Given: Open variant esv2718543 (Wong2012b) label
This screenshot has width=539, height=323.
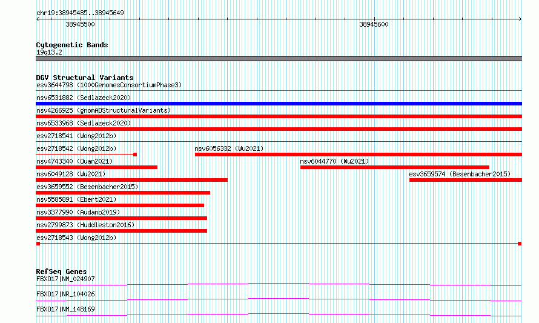Looking at the screenshot, I should [76, 238].
